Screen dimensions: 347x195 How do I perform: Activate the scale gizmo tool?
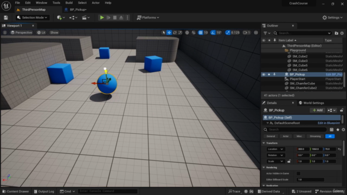tap(180, 32)
